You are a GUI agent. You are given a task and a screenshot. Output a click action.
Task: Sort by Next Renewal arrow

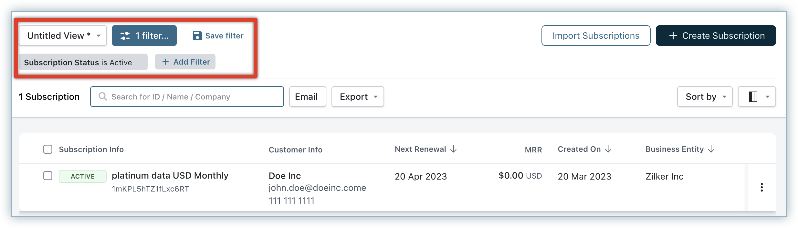pos(454,149)
